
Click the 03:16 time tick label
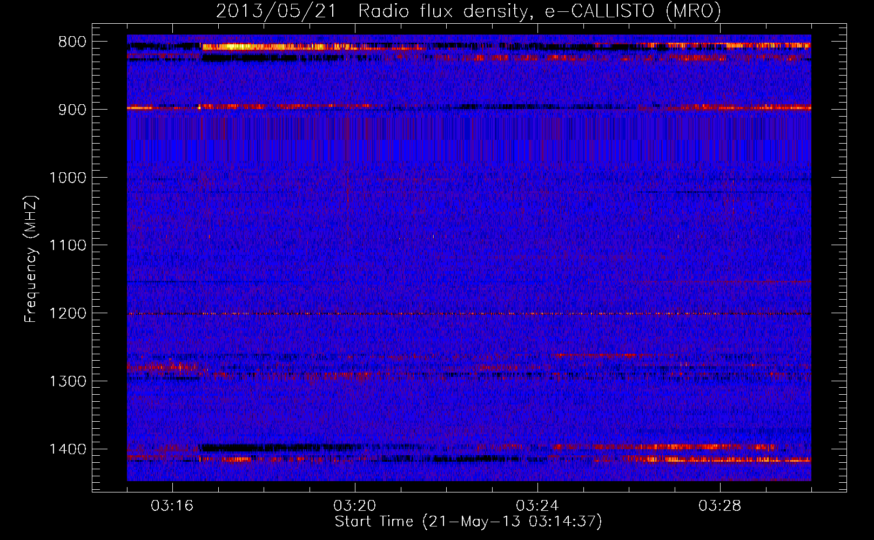pyautogui.click(x=172, y=506)
